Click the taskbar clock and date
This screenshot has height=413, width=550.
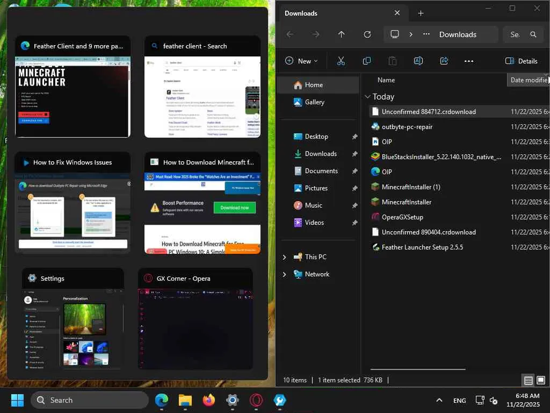coord(523,400)
